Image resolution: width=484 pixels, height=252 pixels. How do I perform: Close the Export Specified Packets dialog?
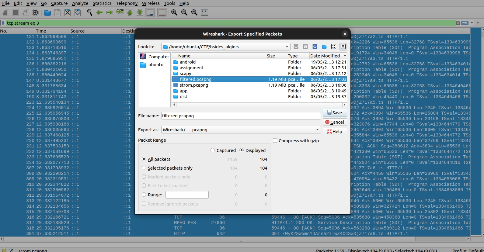pyautogui.click(x=345, y=34)
